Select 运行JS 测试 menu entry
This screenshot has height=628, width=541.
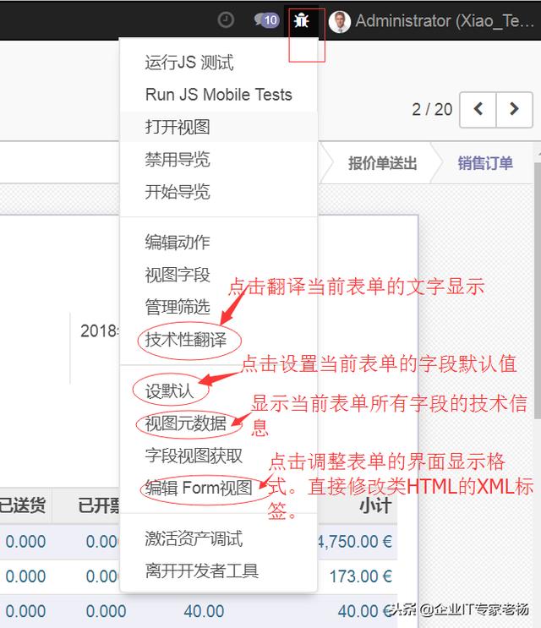click(219, 63)
